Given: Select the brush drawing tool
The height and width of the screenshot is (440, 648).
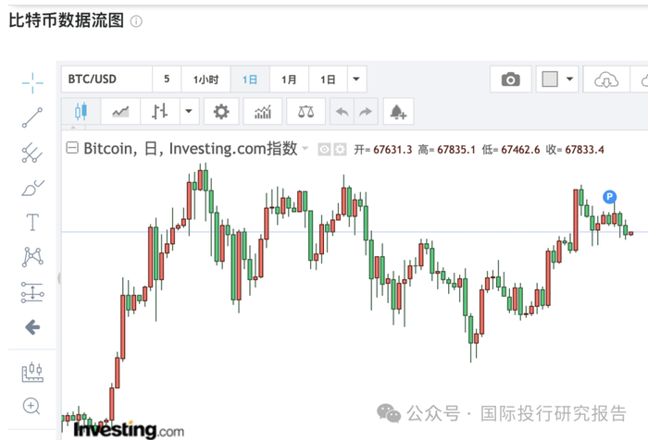Looking at the screenshot, I should [x=32, y=188].
